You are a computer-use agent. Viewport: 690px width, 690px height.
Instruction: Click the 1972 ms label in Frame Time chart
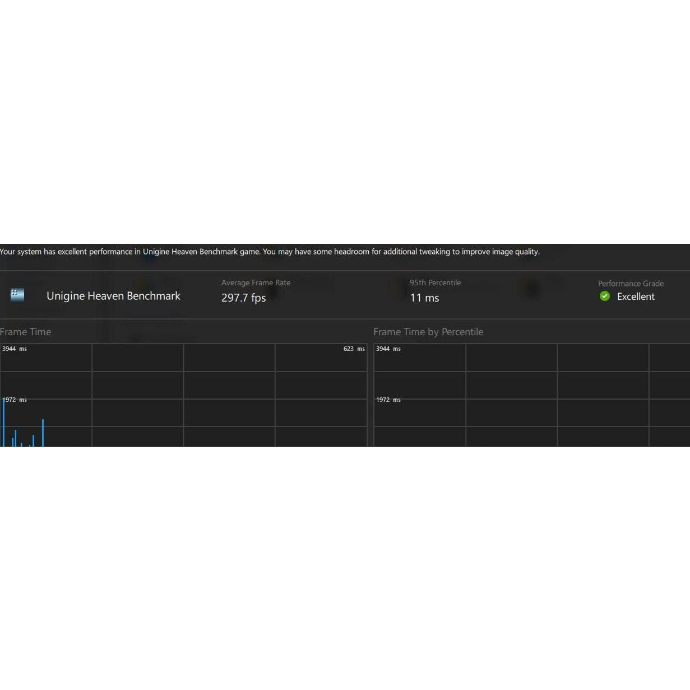click(15, 400)
